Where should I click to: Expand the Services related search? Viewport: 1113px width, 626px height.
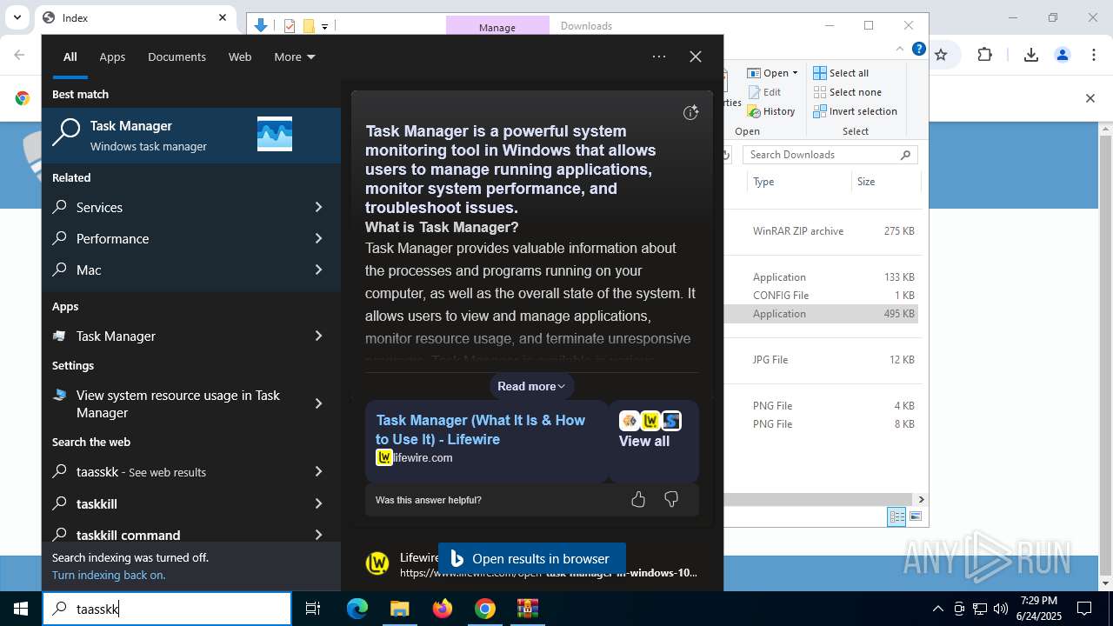pyautogui.click(x=318, y=207)
